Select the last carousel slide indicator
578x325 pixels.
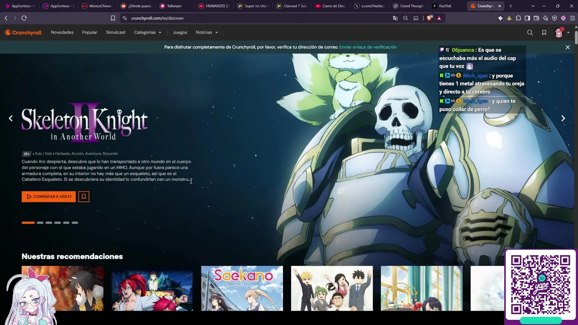tap(75, 223)
